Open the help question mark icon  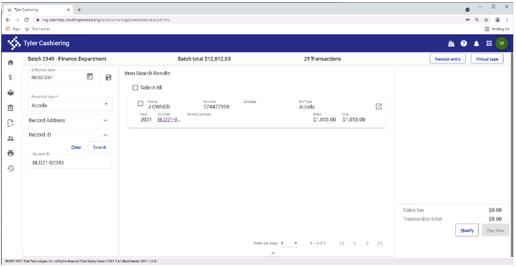463,43
